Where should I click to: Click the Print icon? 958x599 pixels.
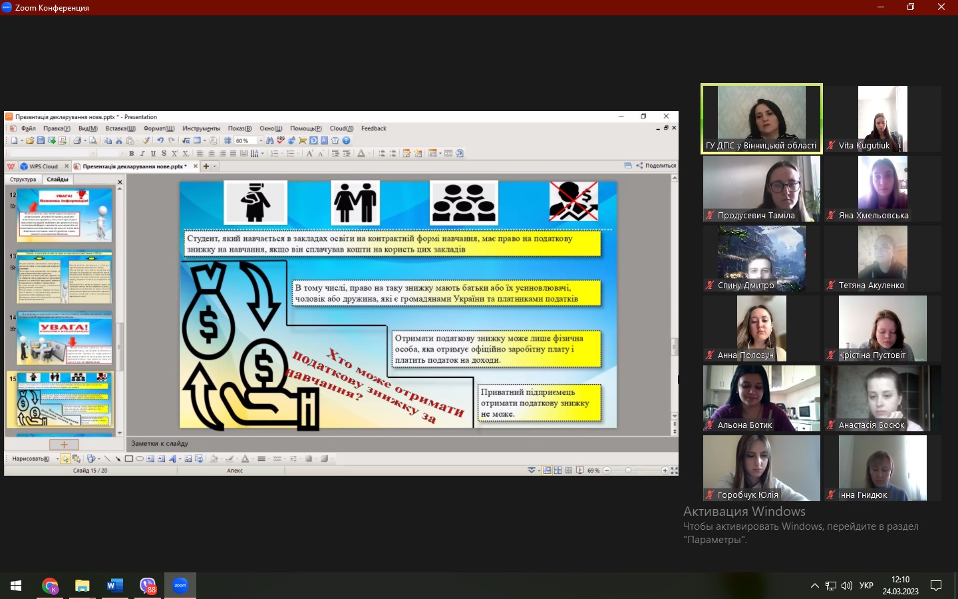coord(77,140)
